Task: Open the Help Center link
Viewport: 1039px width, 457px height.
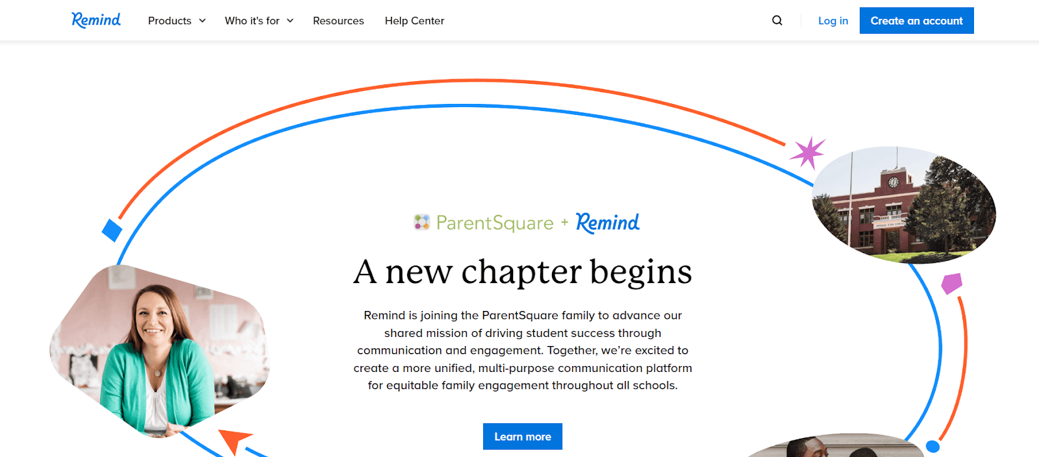Action: coord(414,21)
